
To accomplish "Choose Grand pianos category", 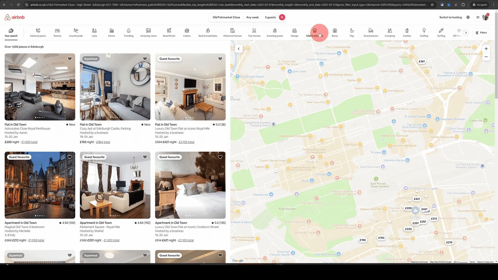I will (371, 33).
